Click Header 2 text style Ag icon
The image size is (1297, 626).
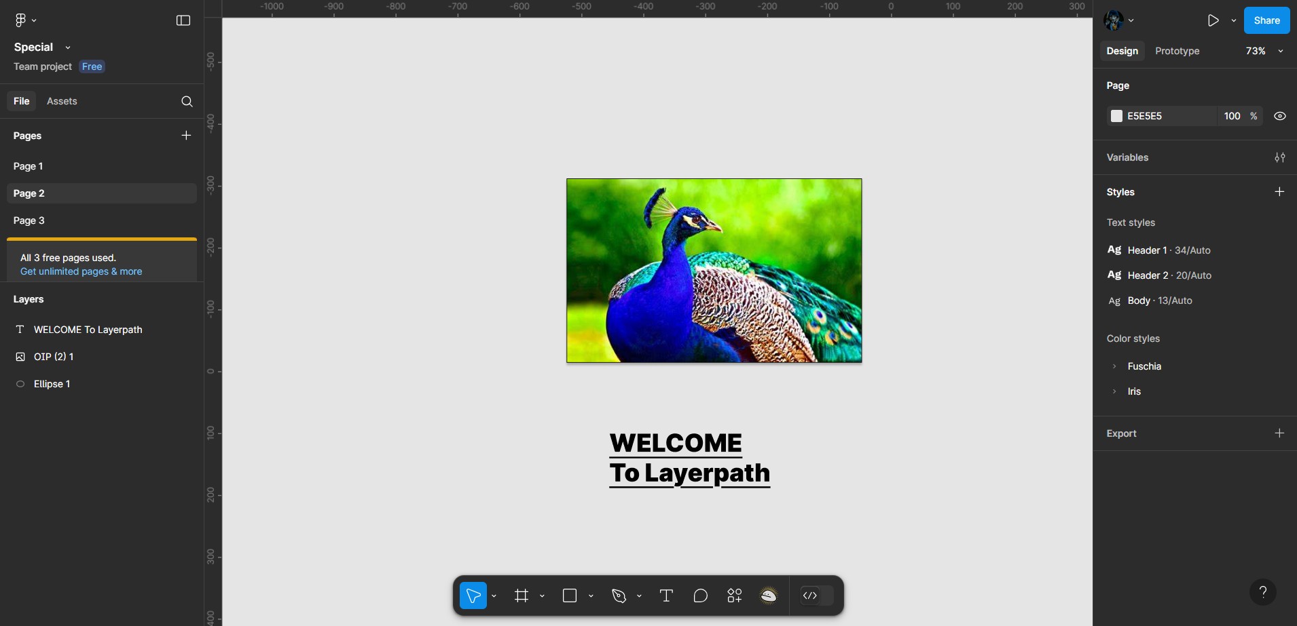tap(1114, 275)
